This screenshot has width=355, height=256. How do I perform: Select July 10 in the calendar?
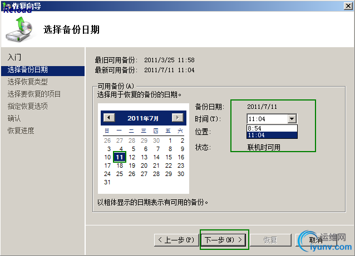point(107,157)
